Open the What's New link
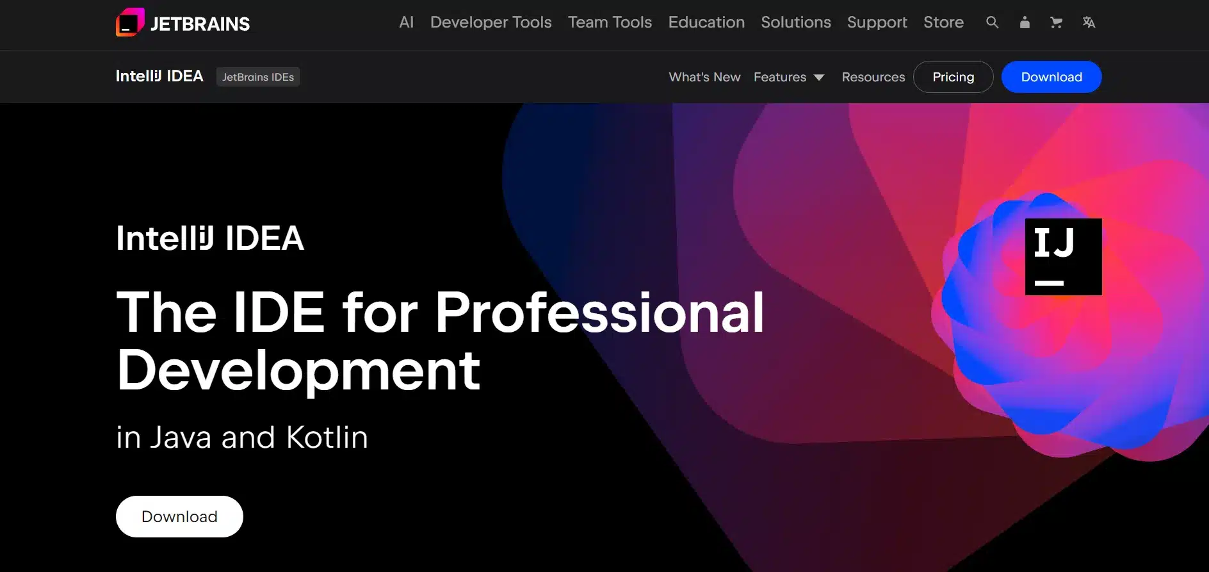 (704, 77)
